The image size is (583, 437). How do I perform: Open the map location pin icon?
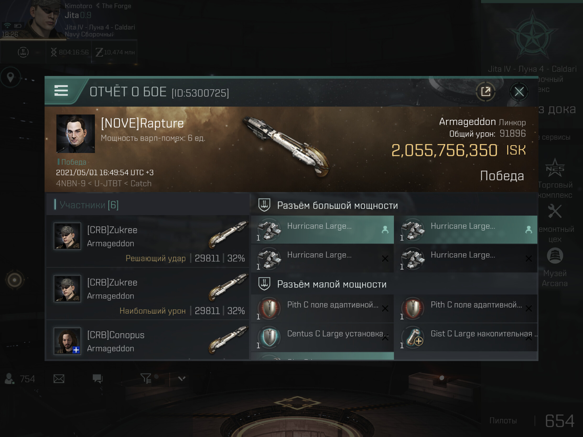click(10, 77)
